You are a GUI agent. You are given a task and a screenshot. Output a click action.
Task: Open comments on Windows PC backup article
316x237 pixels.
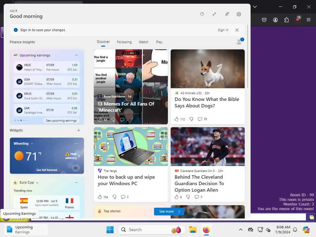pyautogui.click(x=123, y=197)
